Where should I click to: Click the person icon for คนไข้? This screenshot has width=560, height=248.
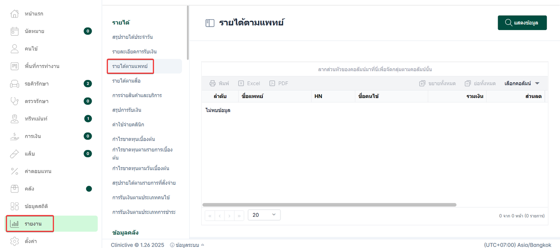tap(14, 49)
